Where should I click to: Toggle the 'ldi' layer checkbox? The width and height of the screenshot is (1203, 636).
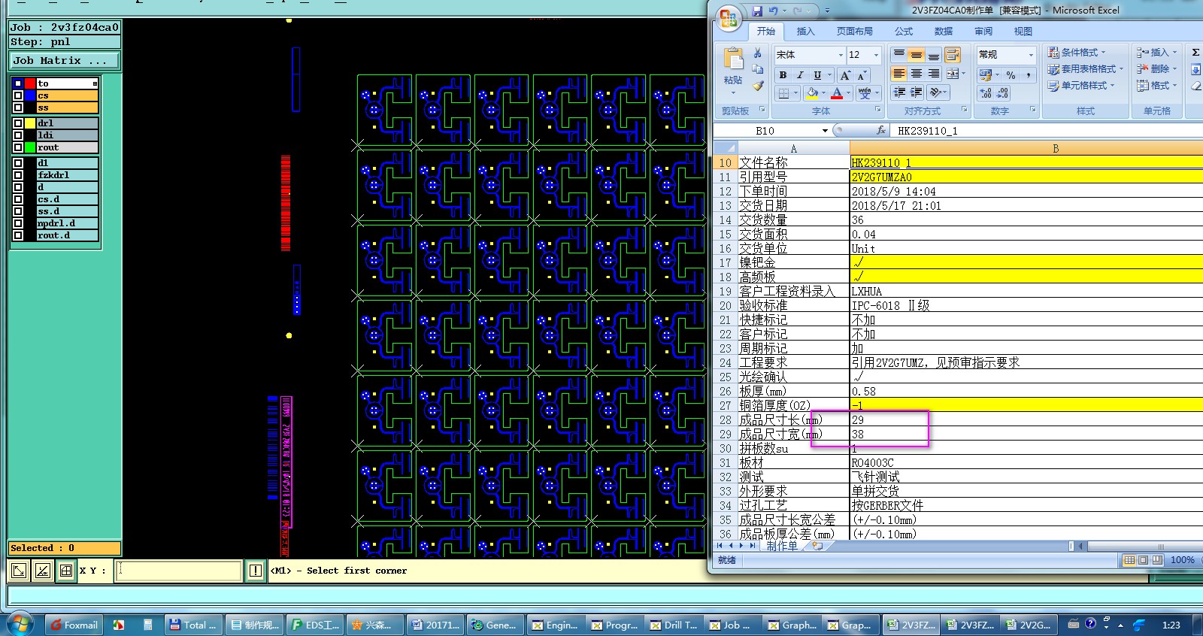click(18, 135)
